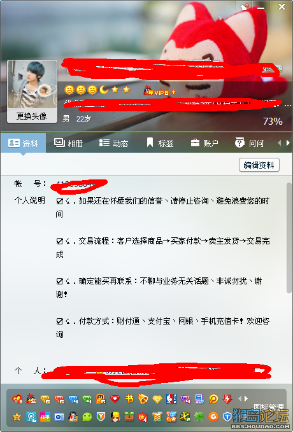Viewport: 293px width, 432px height.
Task: Click 更换头像 to change avatar
Action: [32, 116]
